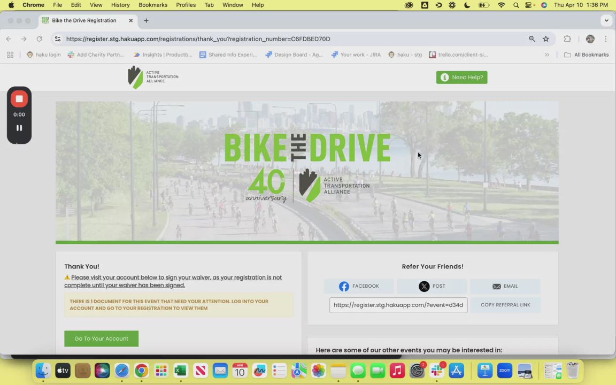Open the waiver signing warning link

(x=173, y=281)
